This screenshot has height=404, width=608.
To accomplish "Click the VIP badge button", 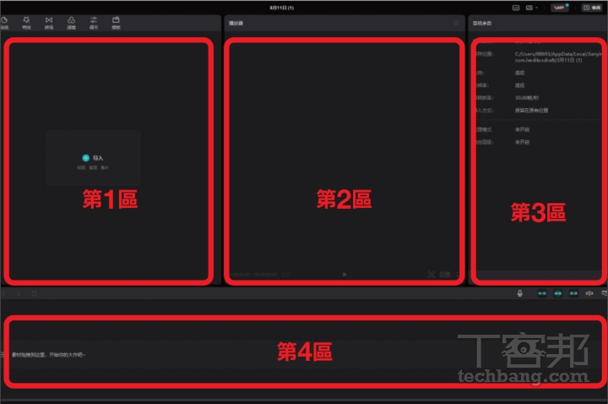I will [560, 8].
